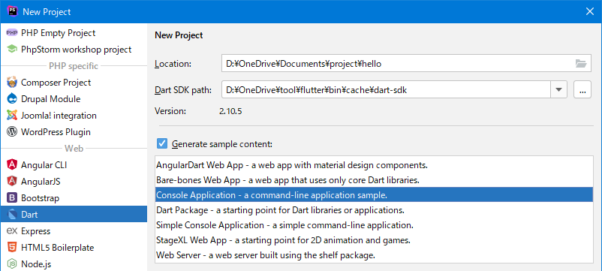This screenshot has width=602, height=271.
Task: Pick Web Server shelf package sample
Action: click(374, 255)
